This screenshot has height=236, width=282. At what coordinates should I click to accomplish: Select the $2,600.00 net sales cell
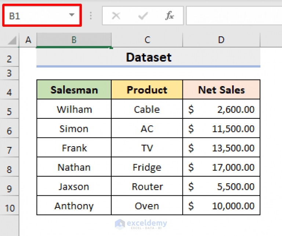pyautogui.click(x=221, y=109)
